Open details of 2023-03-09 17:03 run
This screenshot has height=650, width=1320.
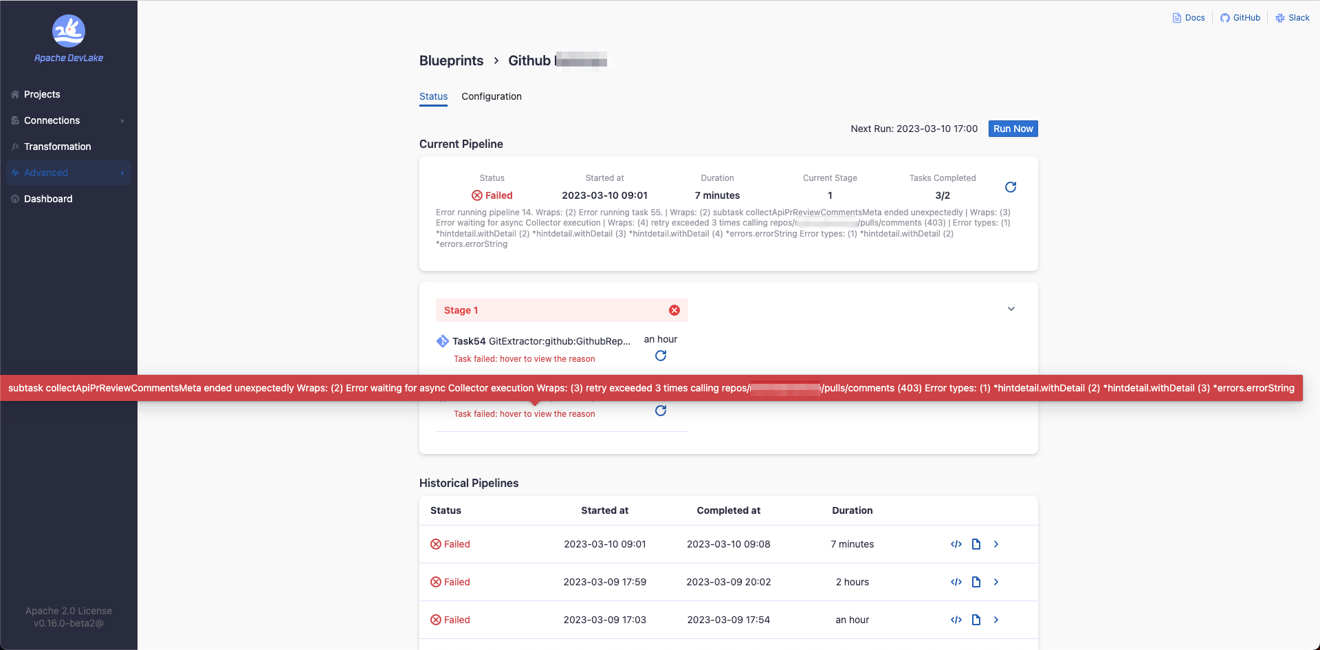[996, 620]
